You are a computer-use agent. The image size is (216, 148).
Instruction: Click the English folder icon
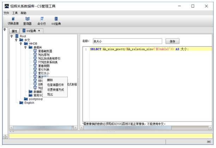(21, 103)
